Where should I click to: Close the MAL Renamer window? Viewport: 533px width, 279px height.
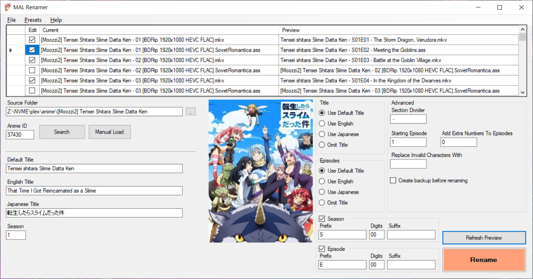tap(521, 7)
